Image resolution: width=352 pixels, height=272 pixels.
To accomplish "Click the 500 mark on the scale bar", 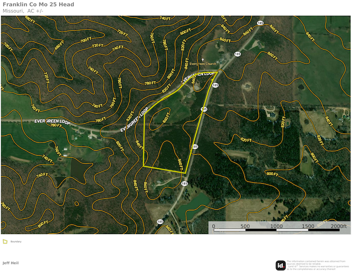I will 245,226.
